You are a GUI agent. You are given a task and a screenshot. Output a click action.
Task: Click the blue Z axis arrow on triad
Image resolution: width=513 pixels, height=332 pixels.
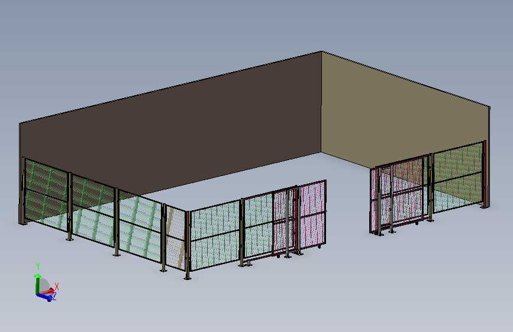point(45,297)
